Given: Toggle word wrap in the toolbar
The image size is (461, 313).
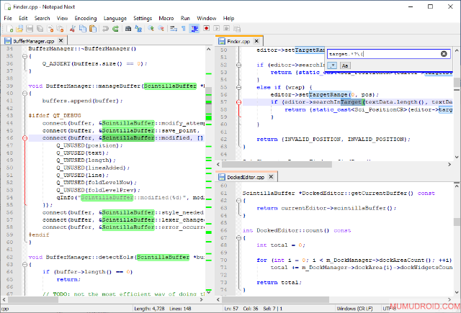Looking at the screenshot, I should tap(174, 29).
